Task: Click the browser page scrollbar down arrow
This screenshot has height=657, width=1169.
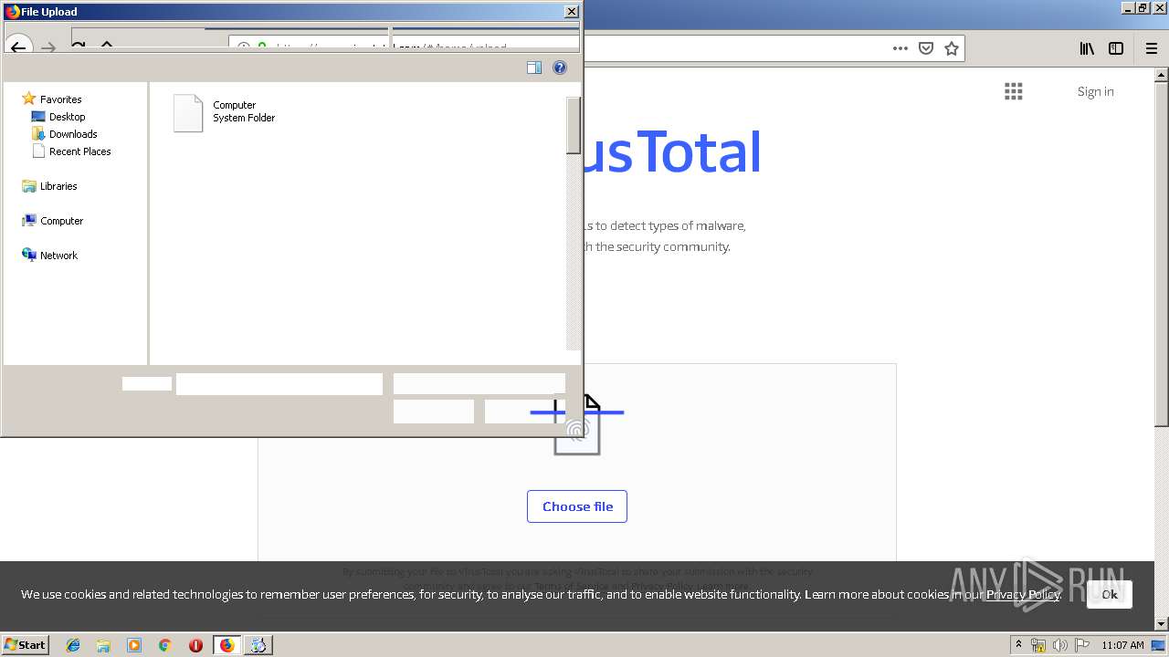Action: coord(1162,624)
